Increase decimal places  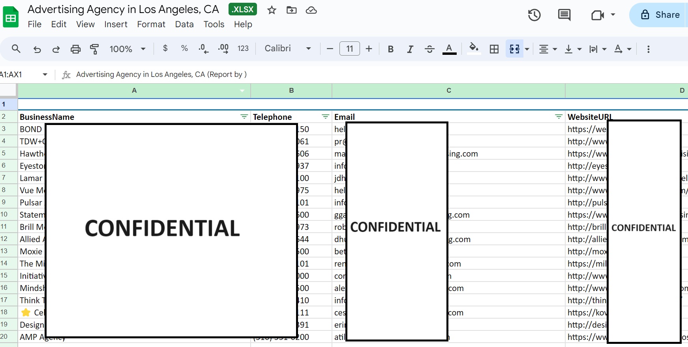coord(223,49)
